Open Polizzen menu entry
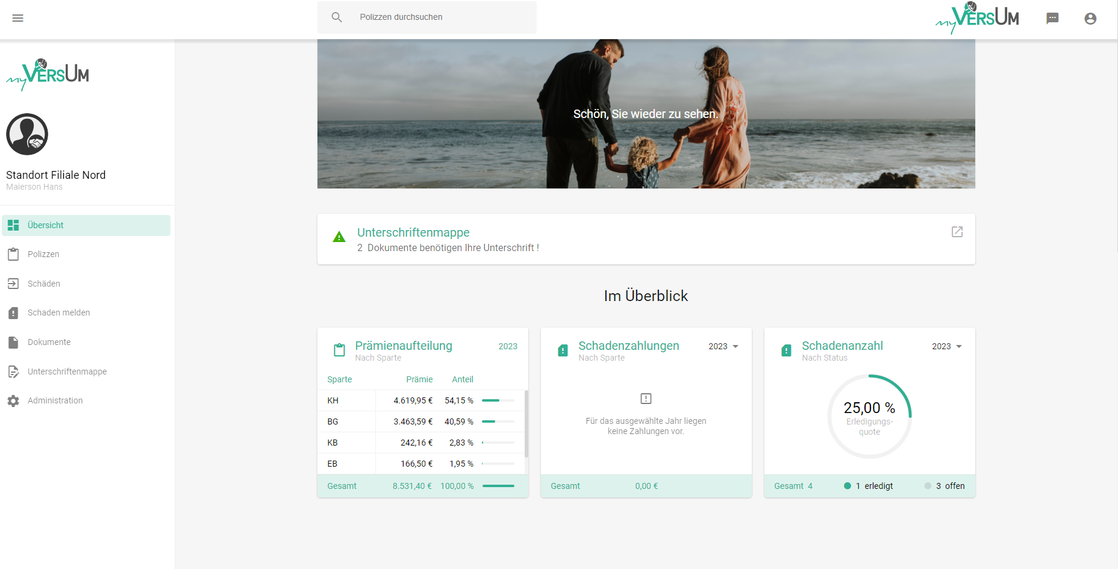The image size is (1118, 569). point(86,254)
